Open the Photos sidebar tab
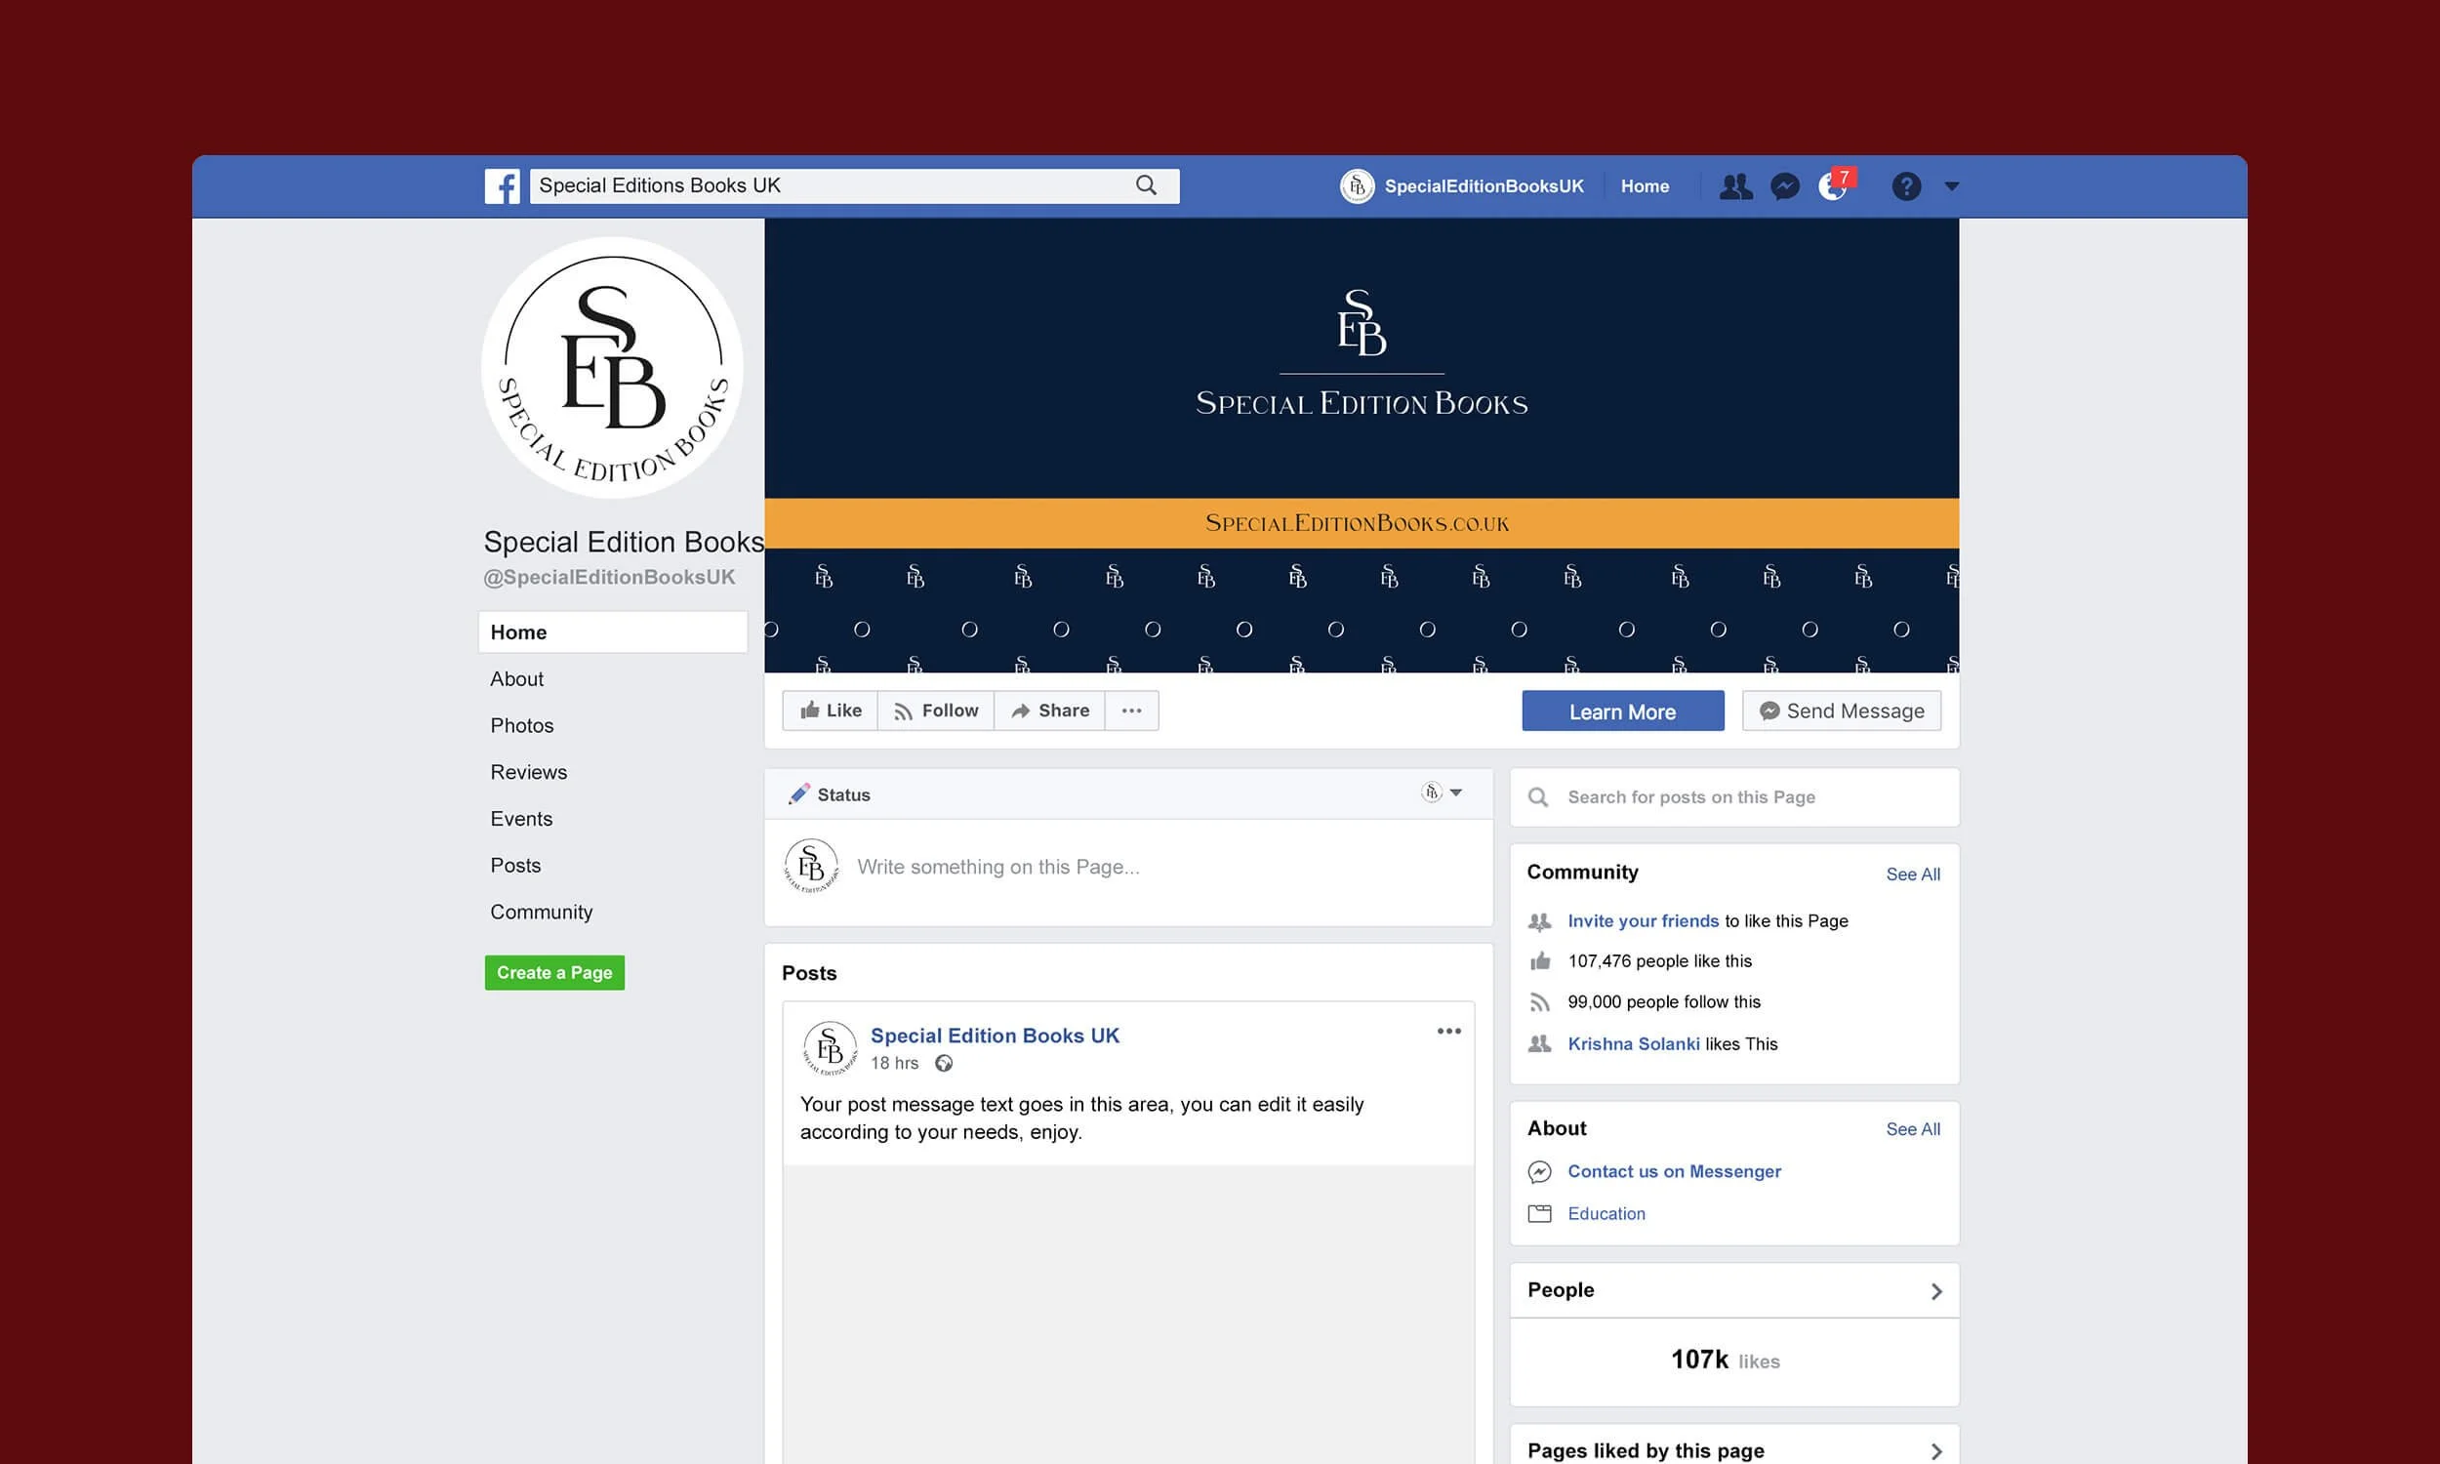 point(522,725)
